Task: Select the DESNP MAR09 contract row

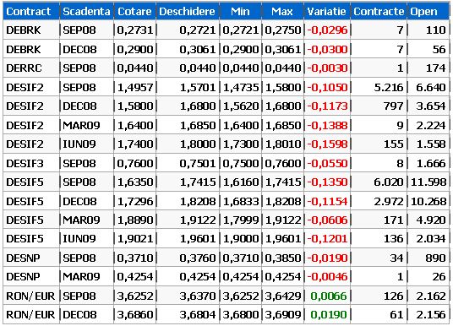Action: [x=226, y=277]
